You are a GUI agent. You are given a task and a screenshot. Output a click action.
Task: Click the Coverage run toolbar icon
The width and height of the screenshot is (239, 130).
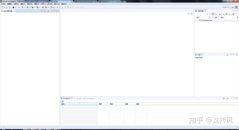33,7
